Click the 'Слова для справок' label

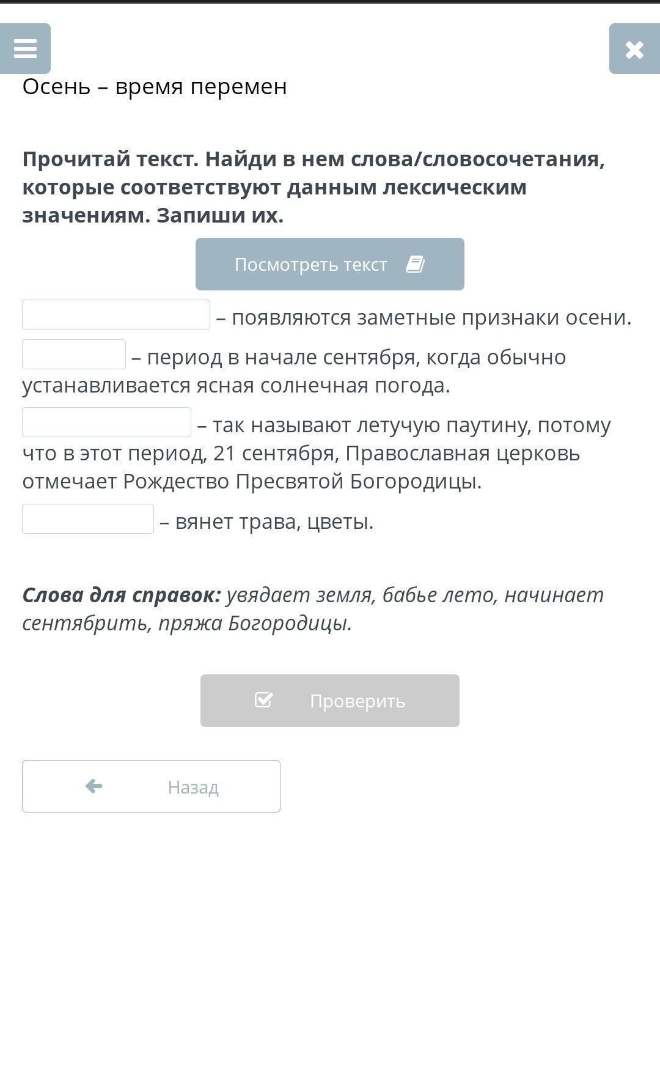(122, 595)
